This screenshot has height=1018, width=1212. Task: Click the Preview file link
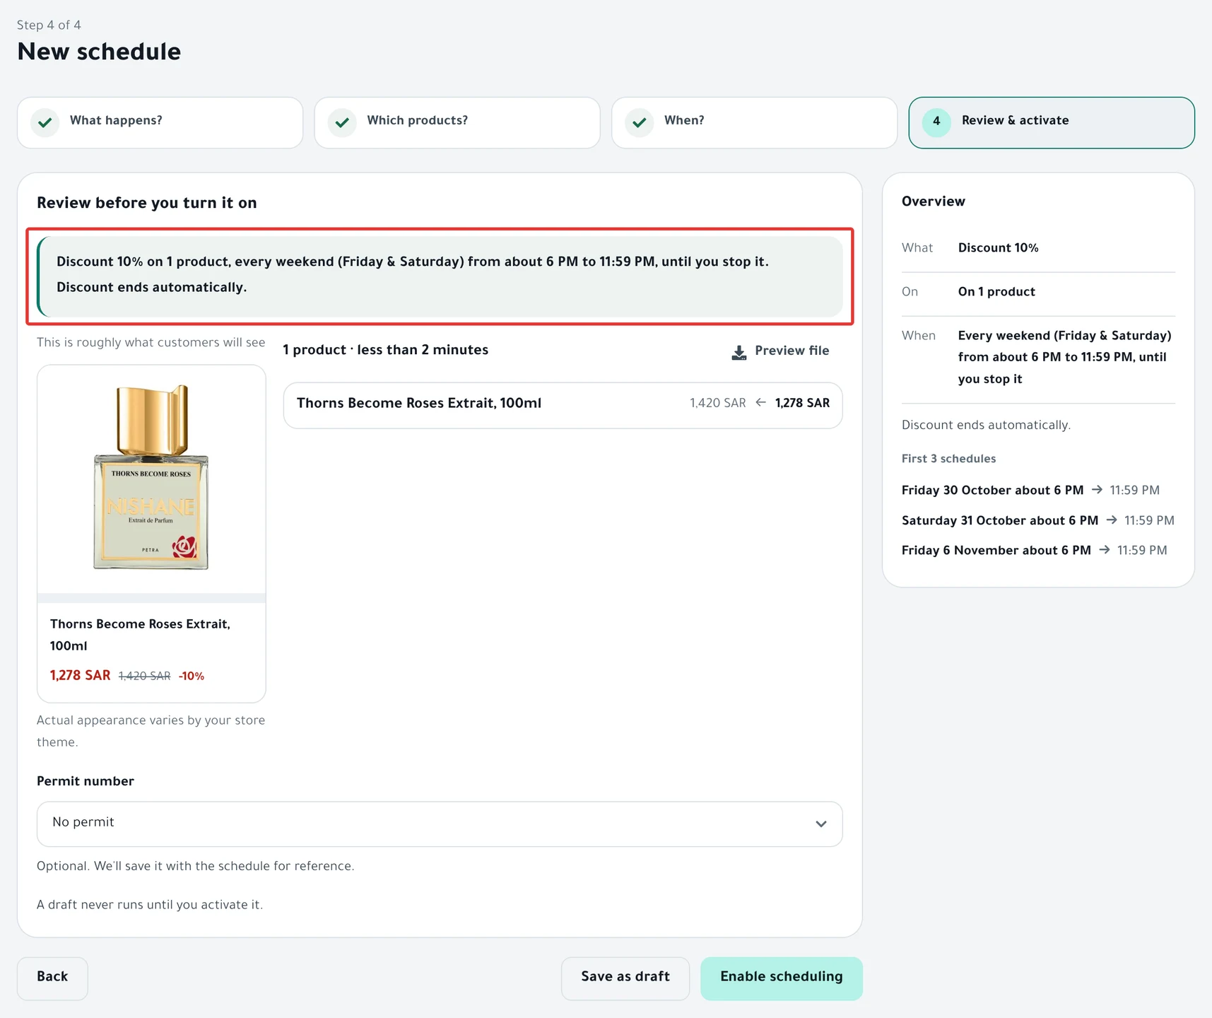[x=780, y=351]
